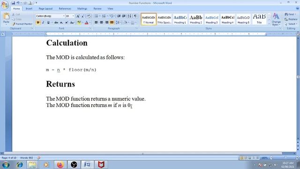Toggle Bold formatting
Viewport: 300px width, 169px height.
(38, 23)
